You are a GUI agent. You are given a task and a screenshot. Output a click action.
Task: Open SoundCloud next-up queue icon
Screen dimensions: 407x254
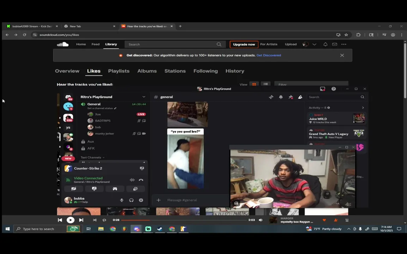pos(347,220)
